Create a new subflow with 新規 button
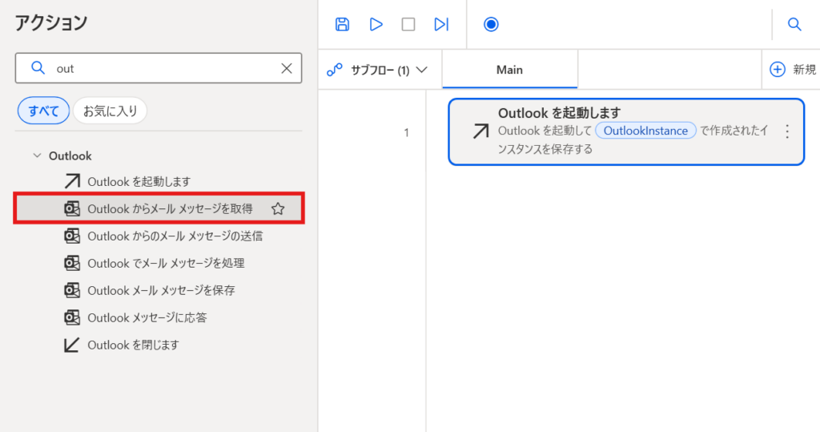 pos(792,69)
